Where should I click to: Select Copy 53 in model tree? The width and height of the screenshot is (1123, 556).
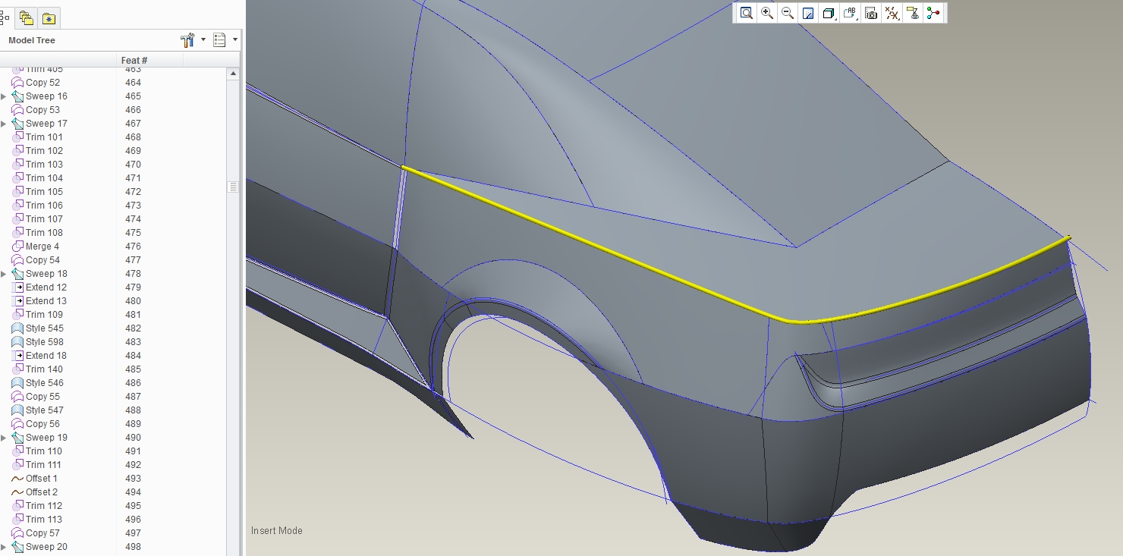tap(42, 110)
